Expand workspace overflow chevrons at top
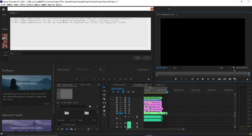252x136 pixels. pos(169,9)
